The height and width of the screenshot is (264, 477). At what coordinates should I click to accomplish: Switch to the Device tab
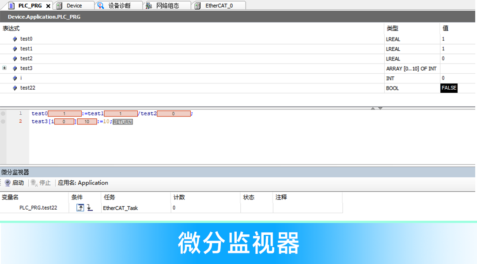[74, 6]
